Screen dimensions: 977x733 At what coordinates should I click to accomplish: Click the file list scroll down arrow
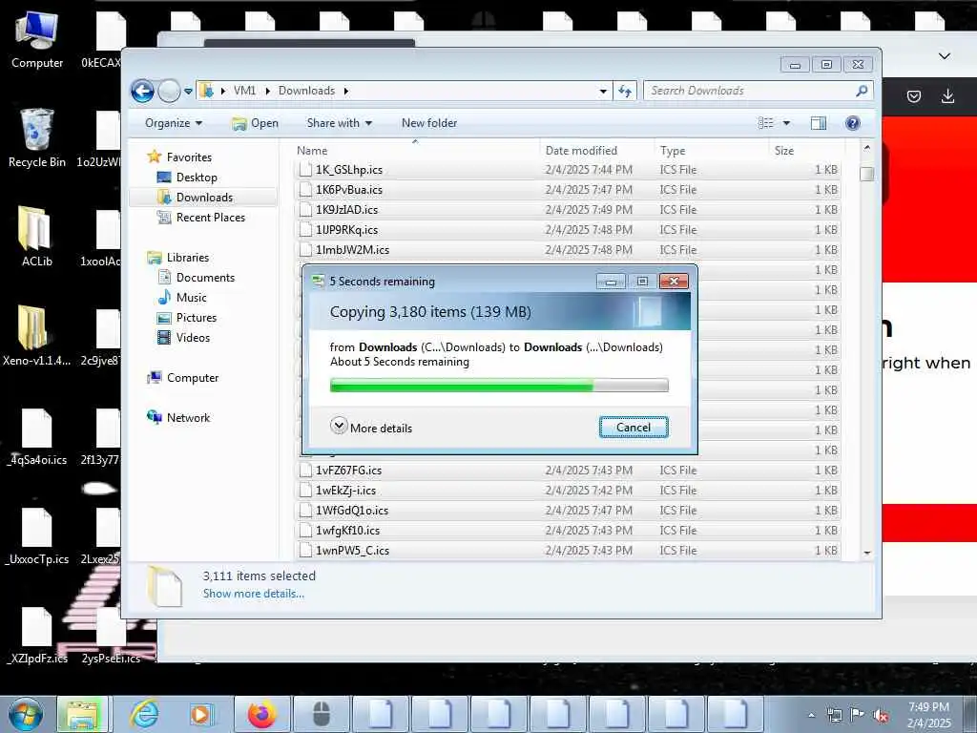click(x=866, y=553)
